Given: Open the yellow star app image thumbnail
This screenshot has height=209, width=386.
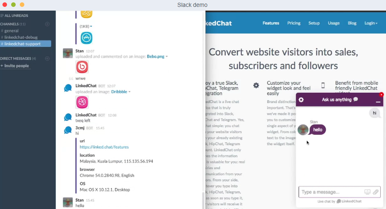Looking at the screenshot, I should 86,14.
